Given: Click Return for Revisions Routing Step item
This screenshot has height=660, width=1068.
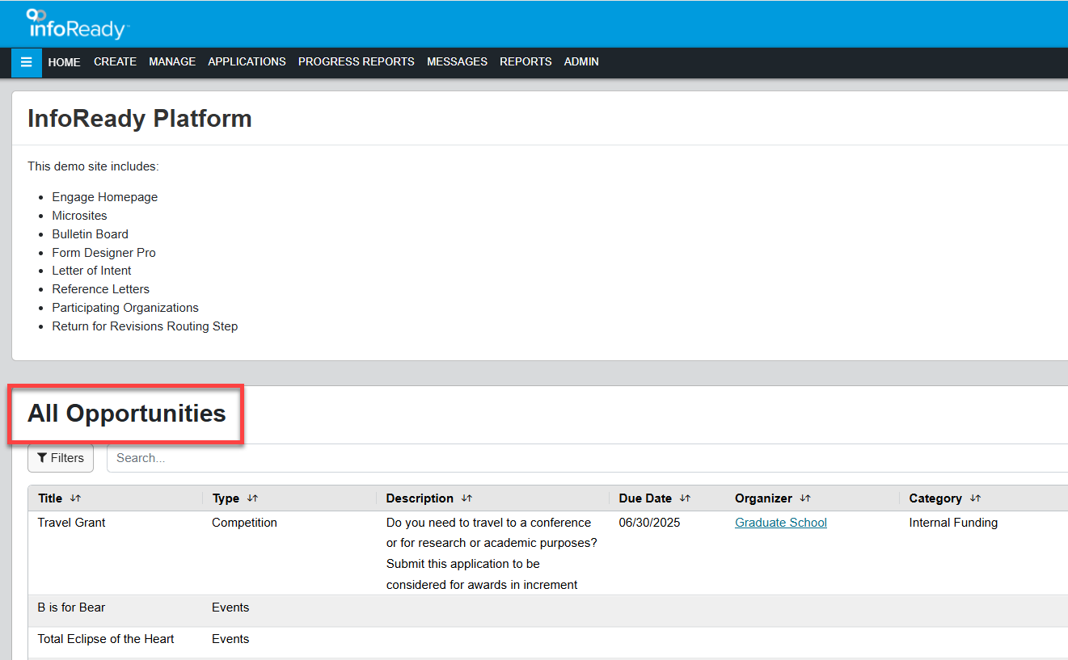Looking at the screenshot, I should tap(145, 326).
